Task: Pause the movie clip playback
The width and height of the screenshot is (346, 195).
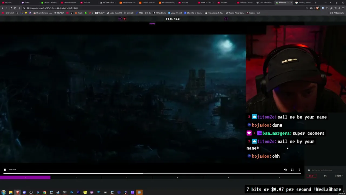Action: pos(5,170)
